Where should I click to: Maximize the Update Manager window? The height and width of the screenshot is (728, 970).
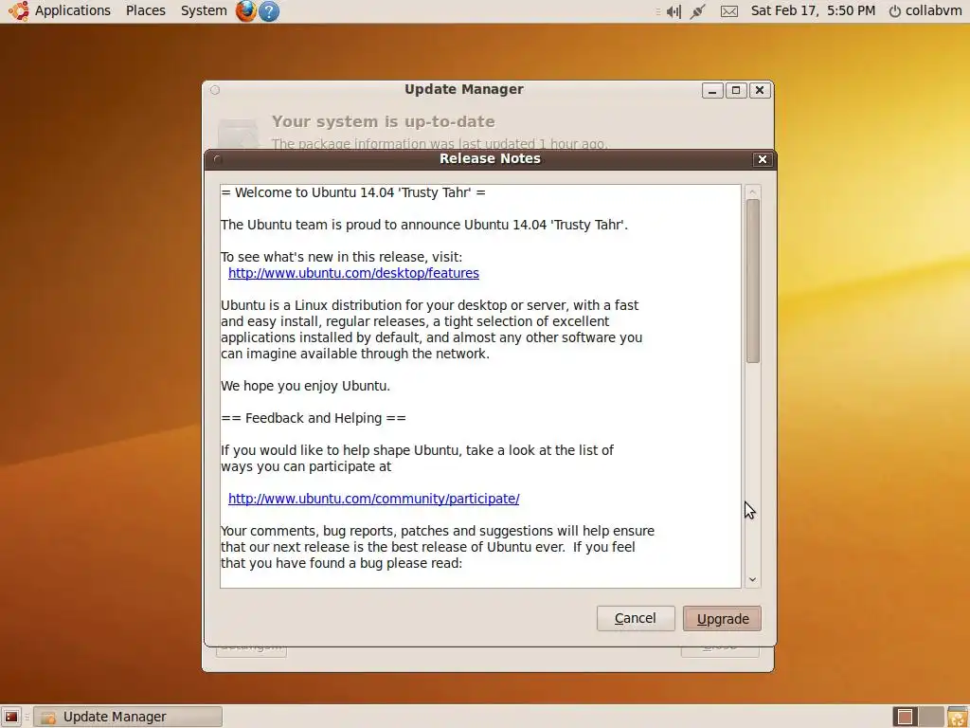pyautogui.click(x=736, y=90)
